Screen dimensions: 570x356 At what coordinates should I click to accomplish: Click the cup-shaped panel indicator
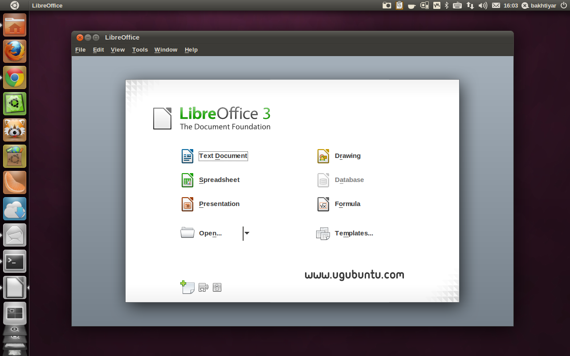coord(412,5)
